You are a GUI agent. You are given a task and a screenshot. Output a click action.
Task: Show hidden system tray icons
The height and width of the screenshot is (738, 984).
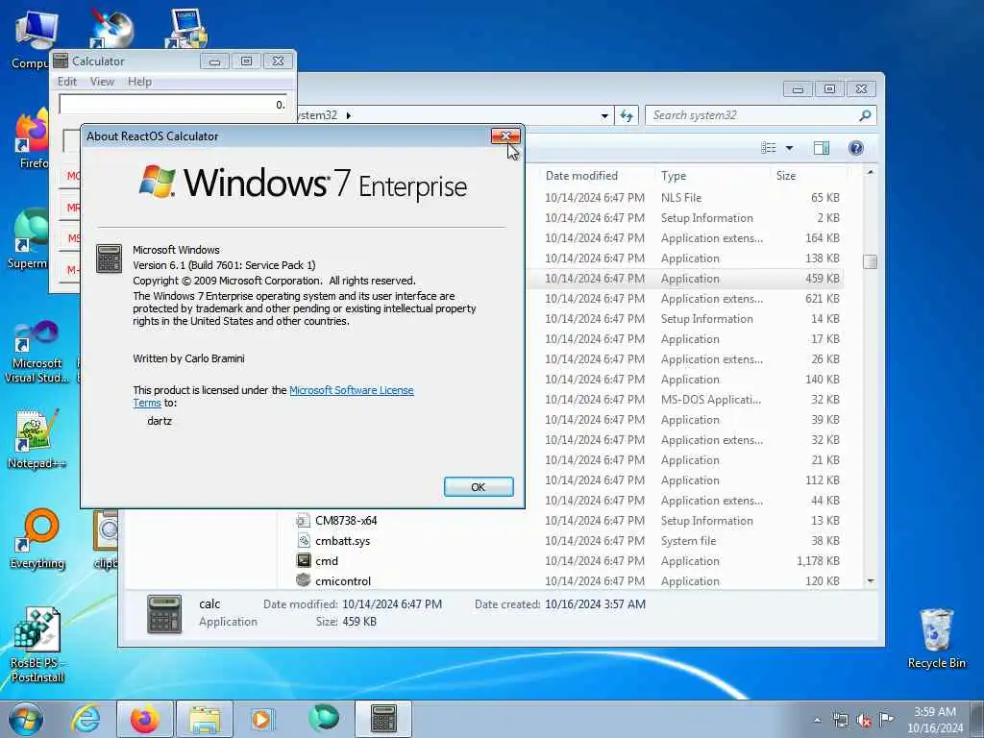point(817,720)
